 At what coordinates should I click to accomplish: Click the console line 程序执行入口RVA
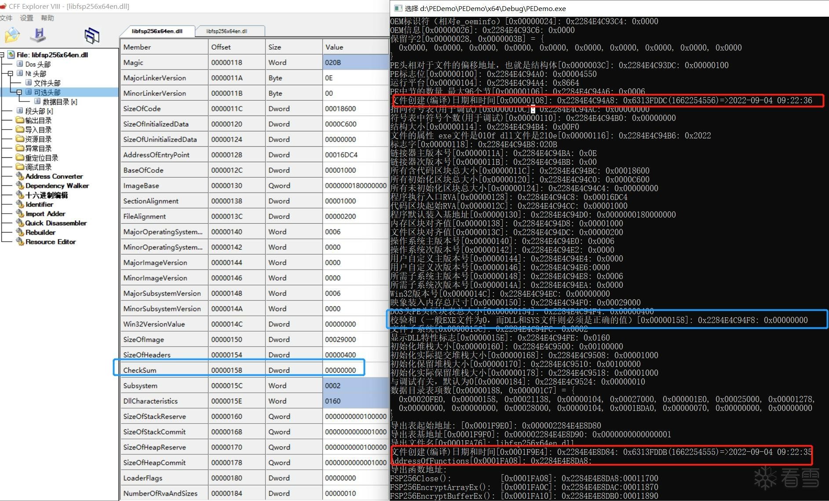[x=509, y=197]
